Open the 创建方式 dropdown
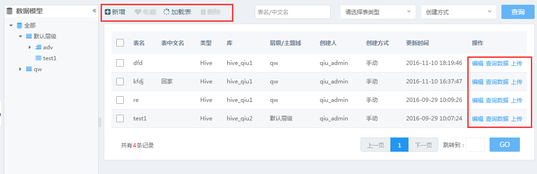537x174 pixels. coord(459,12)
